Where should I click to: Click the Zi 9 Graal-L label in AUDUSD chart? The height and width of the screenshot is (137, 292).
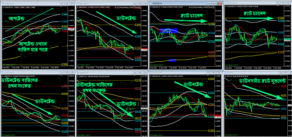(x=232, y=65)
